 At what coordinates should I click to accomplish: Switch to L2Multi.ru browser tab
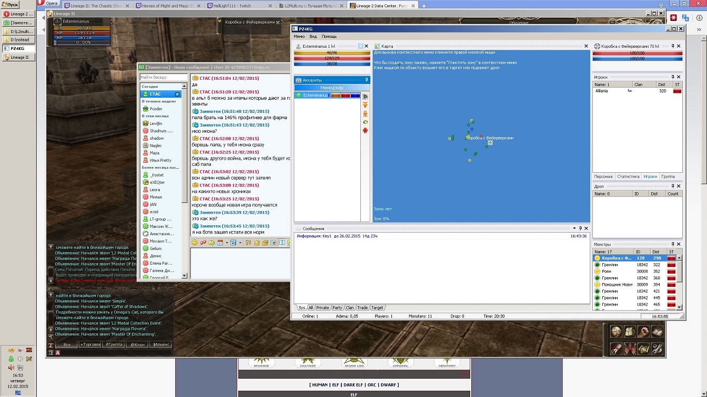pyautogui.click(x=312, y=5)
